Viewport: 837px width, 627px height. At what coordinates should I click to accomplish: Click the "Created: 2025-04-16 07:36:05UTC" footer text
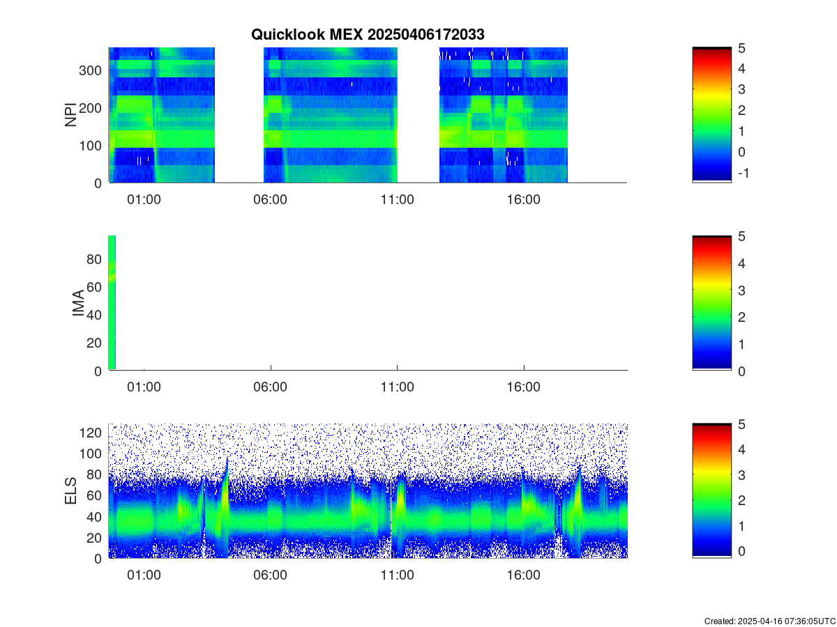click(769, 621)
